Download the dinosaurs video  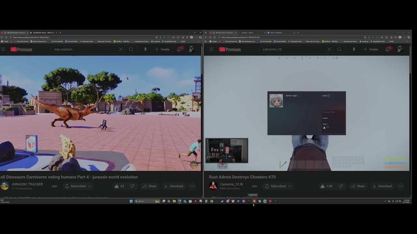(x=173, y=186)
